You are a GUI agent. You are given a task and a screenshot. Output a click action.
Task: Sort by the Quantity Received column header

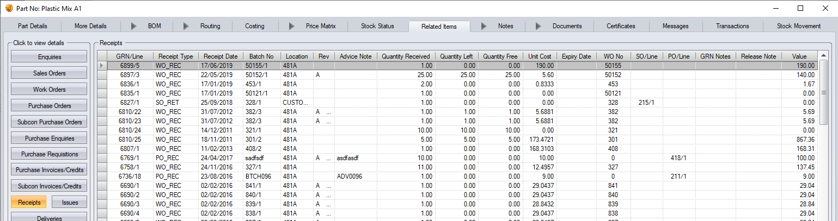click(x=405, y=56)
